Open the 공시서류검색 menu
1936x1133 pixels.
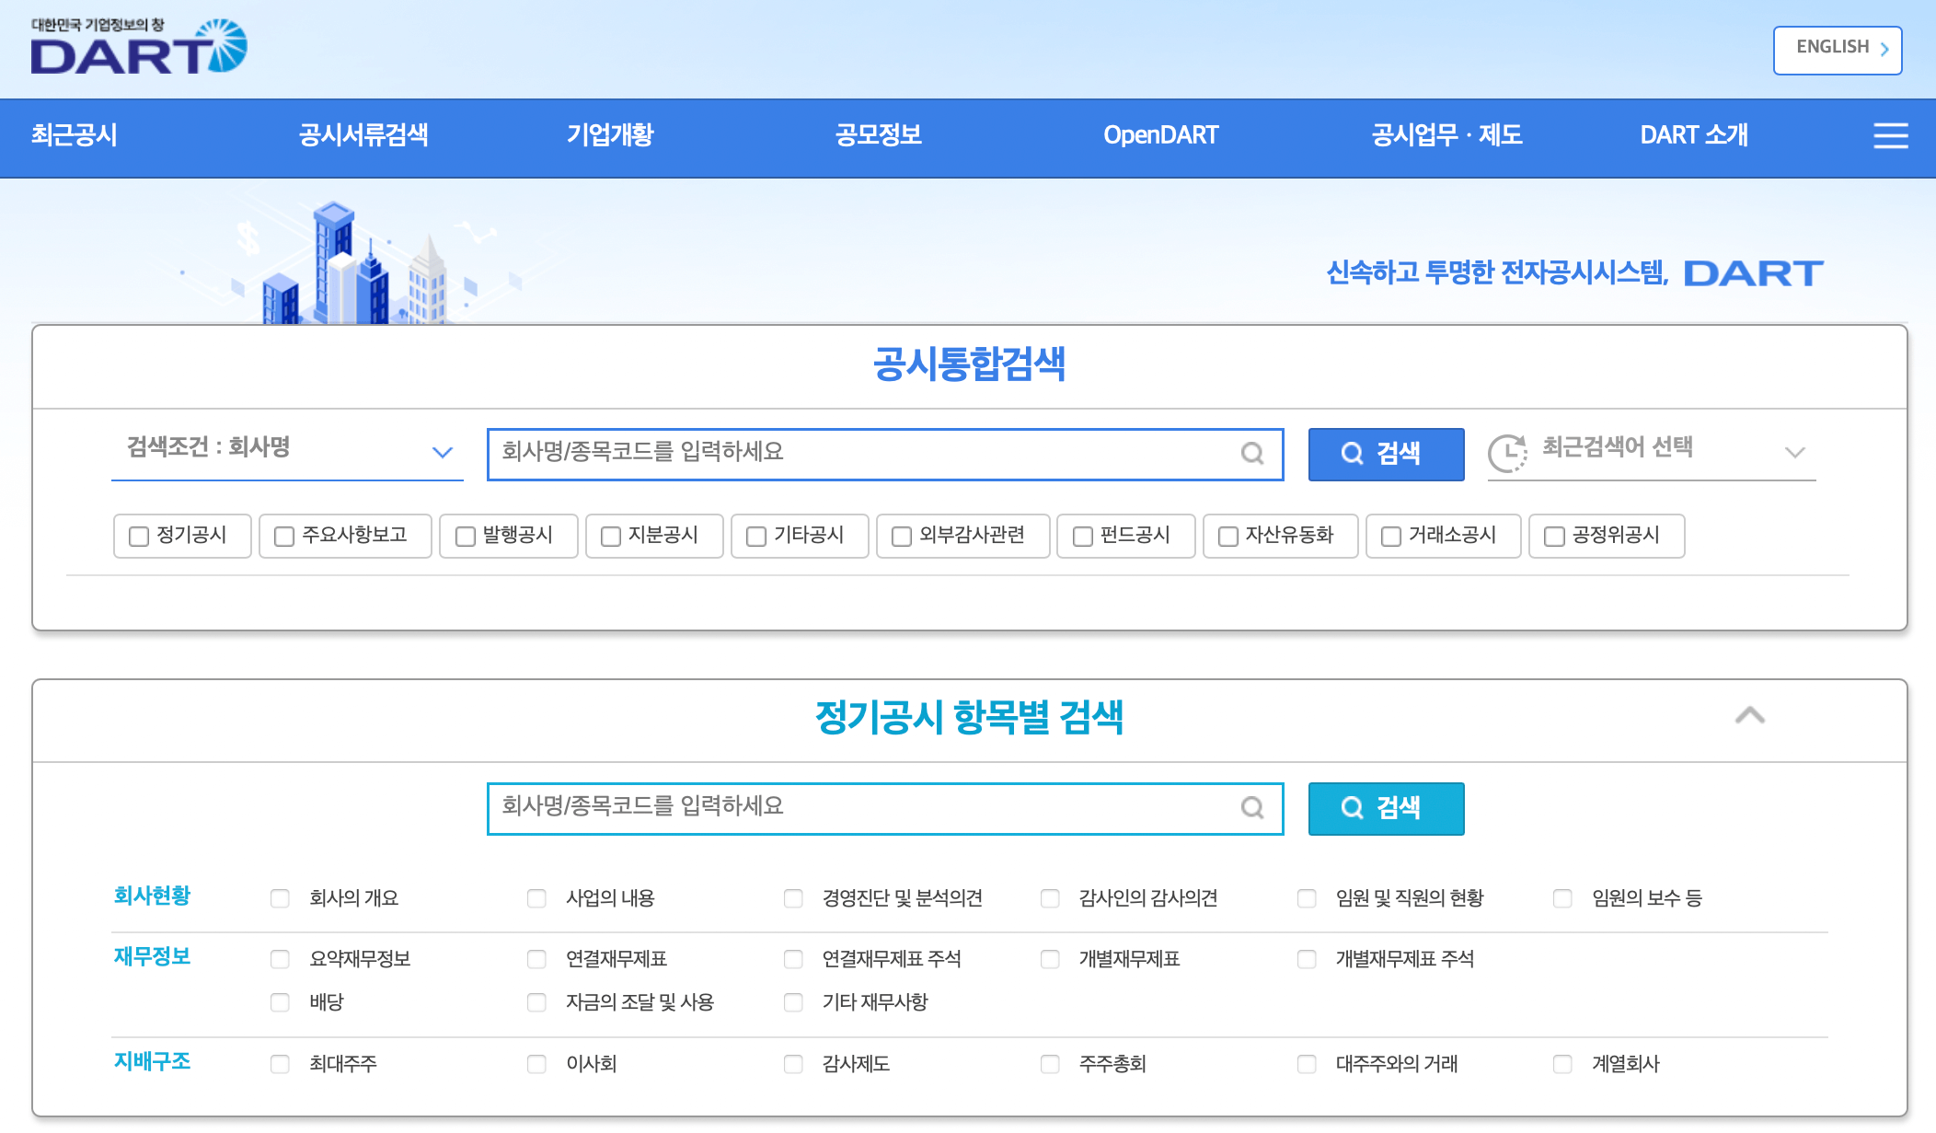coord(363,136)
